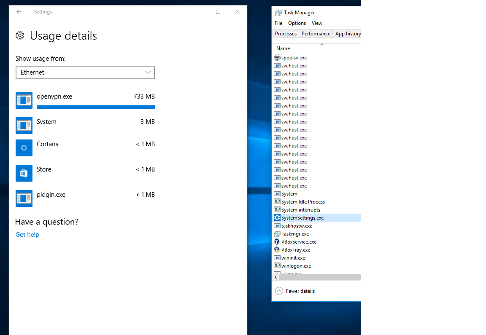Click the Get help link
Image resolution: width=486 pixels, height=335 pixels.
27,235
